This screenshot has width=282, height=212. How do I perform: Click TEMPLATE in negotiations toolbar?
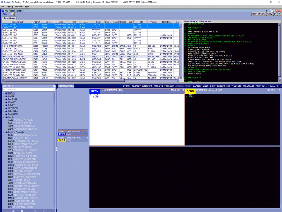[236, 86]
